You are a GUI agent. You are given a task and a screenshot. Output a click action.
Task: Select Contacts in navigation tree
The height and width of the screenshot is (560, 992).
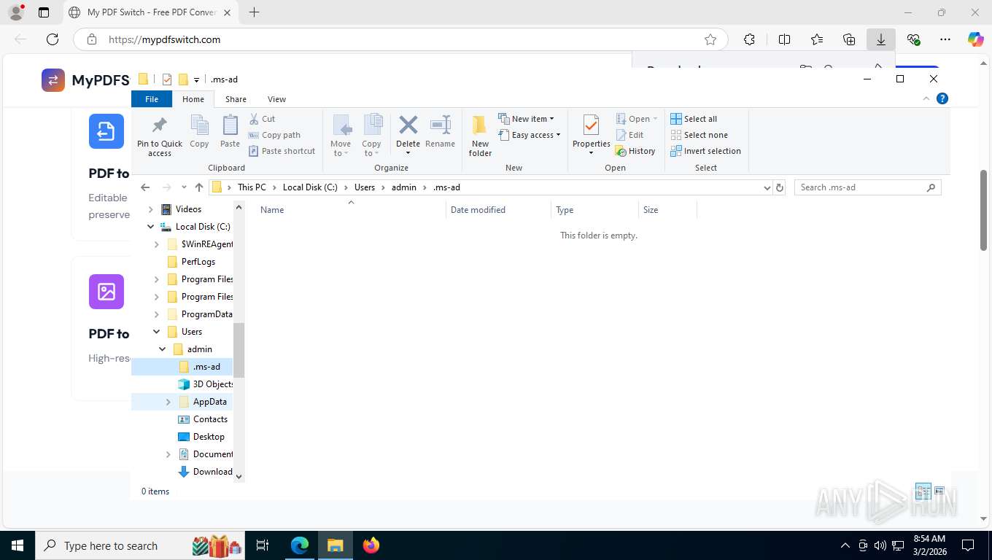coord(210,419)
